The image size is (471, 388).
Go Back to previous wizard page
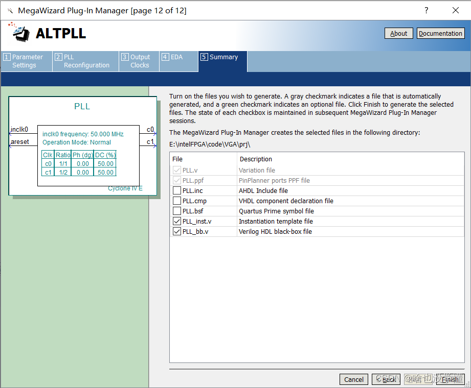(386, 379)
